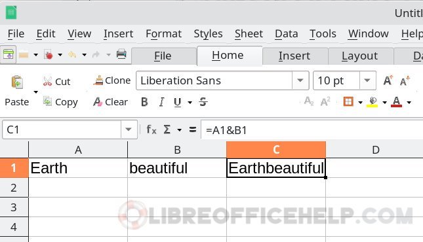Open the Redo history dropdown
This screenshot has height=242, width=423.
108,55
